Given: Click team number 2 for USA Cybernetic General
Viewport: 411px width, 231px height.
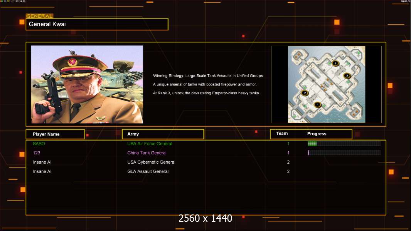Looking at the screenshot, I should point(288,162).
